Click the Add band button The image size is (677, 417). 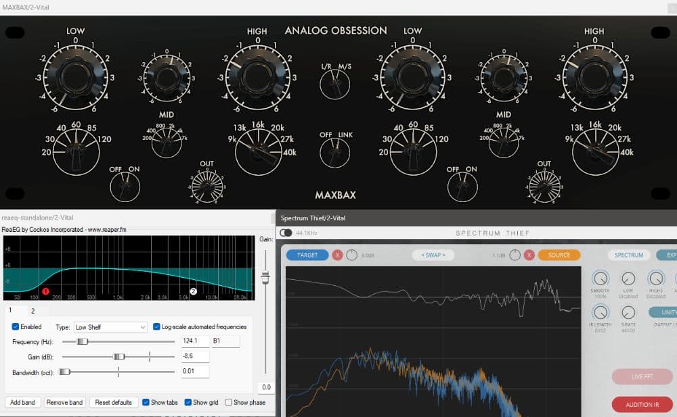(x=23, y=403)
